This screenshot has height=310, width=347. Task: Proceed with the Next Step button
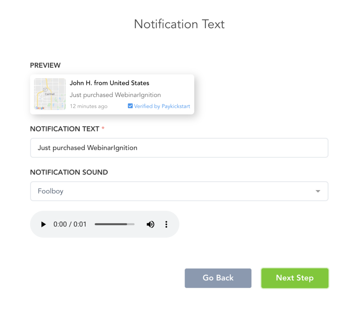point(294,278)
